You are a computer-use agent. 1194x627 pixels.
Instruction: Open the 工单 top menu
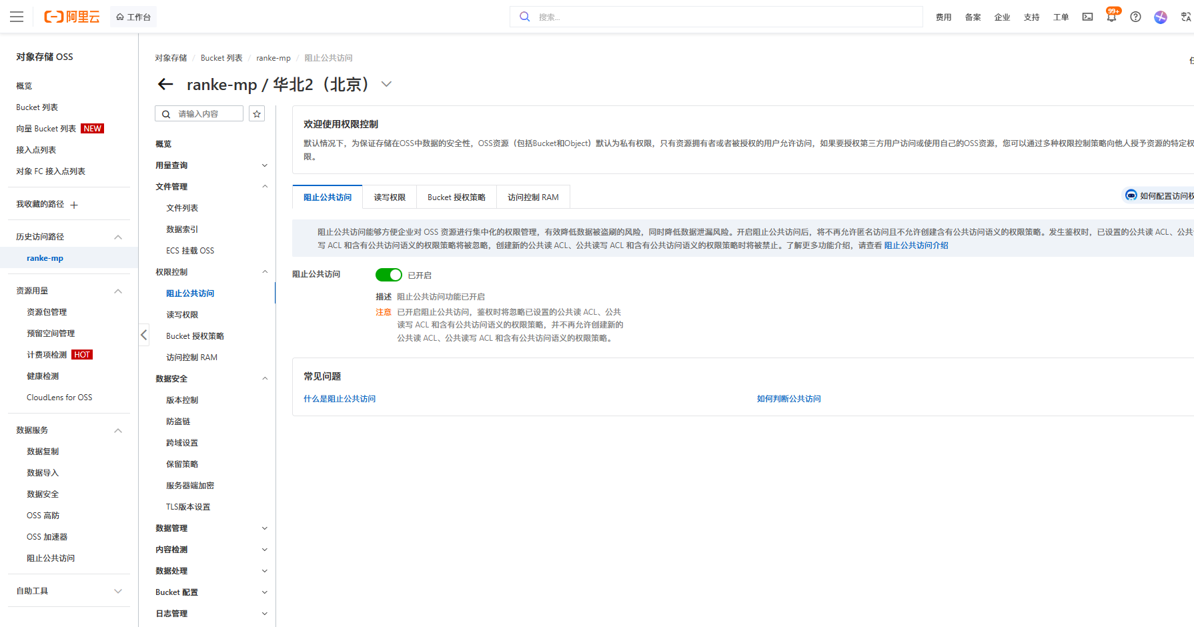pos(1061,17)
